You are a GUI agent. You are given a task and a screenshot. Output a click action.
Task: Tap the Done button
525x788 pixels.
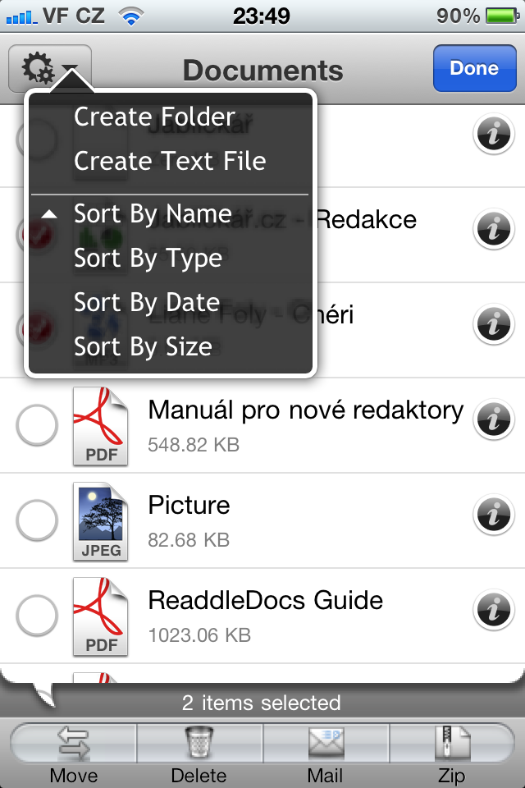(474, 68)
